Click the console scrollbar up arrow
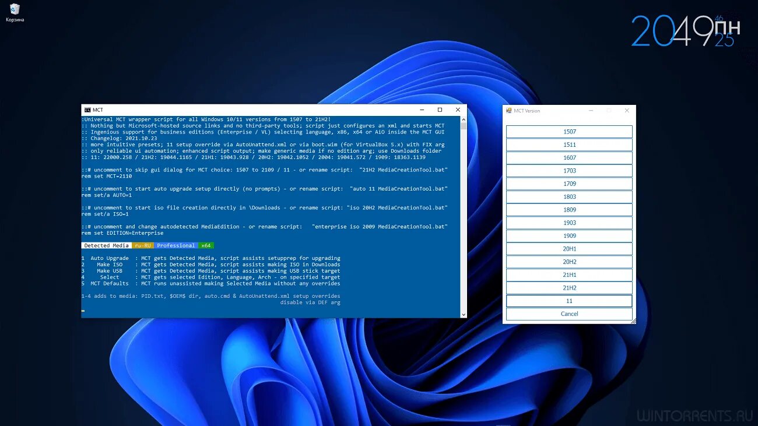 coord(464,119)
